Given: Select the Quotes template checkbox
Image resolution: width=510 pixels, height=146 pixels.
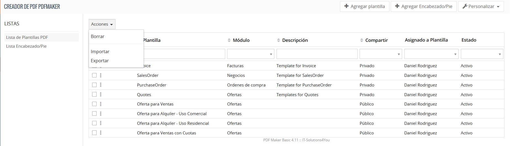Looking at the screenshot, I should (94, 94).
